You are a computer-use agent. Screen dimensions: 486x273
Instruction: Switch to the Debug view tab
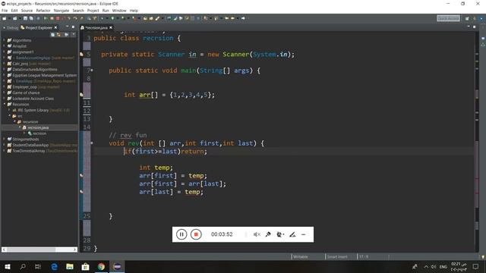coord(11,27)
